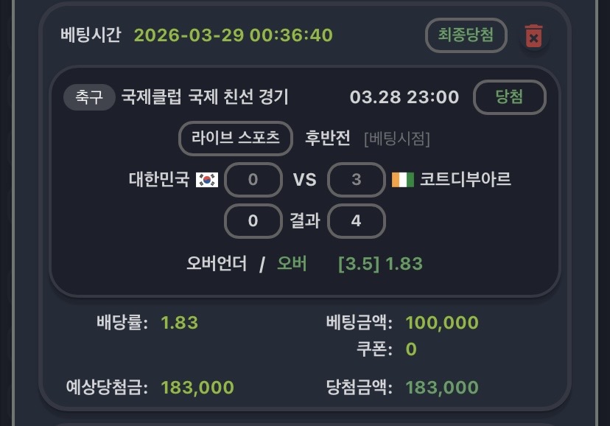Click the match time 03.28 23:00

pos(404,97)
